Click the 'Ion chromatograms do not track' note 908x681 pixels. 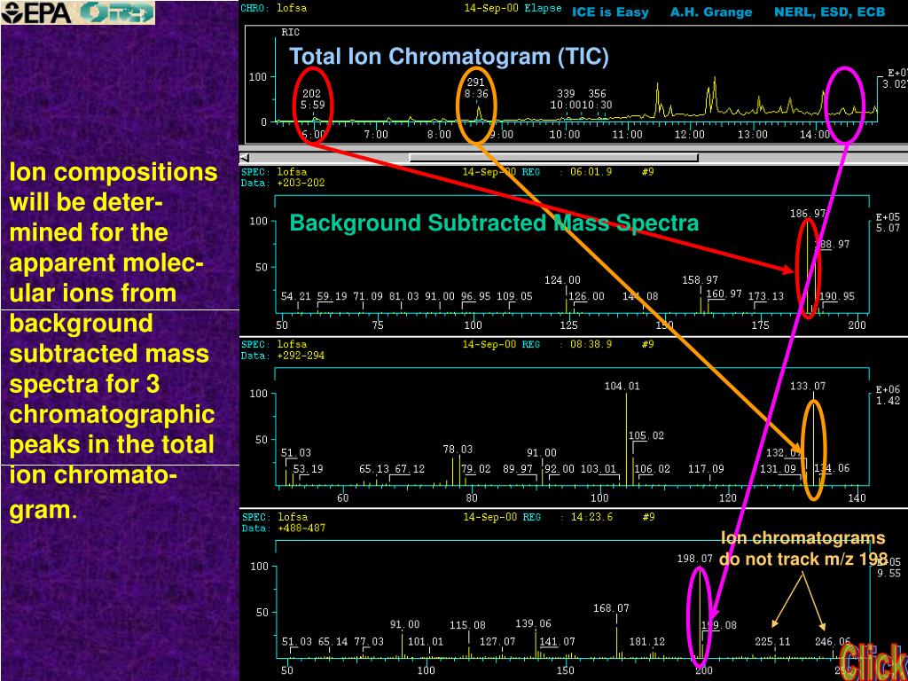(803, 549)
